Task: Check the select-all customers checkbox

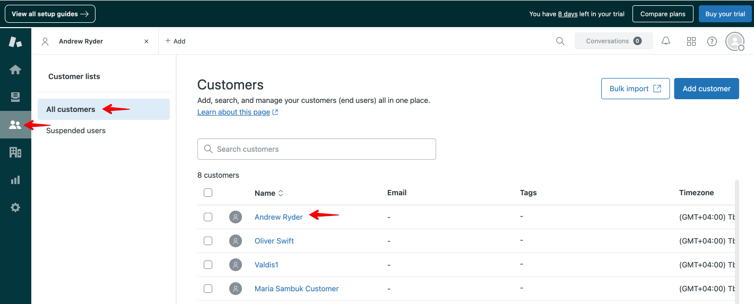Action: pyautogui.click(x=208, y=193)
